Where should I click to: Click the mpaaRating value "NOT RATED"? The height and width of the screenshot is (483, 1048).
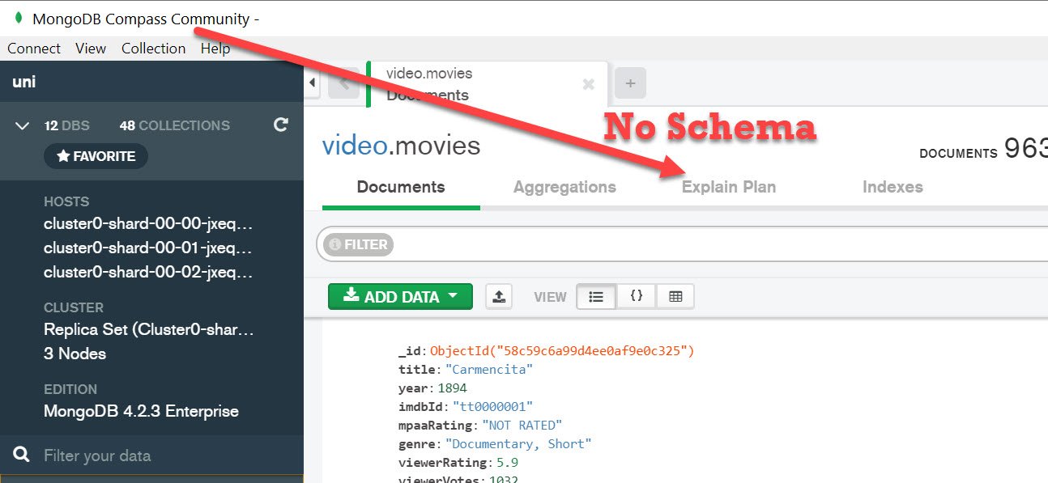point(522,426)
